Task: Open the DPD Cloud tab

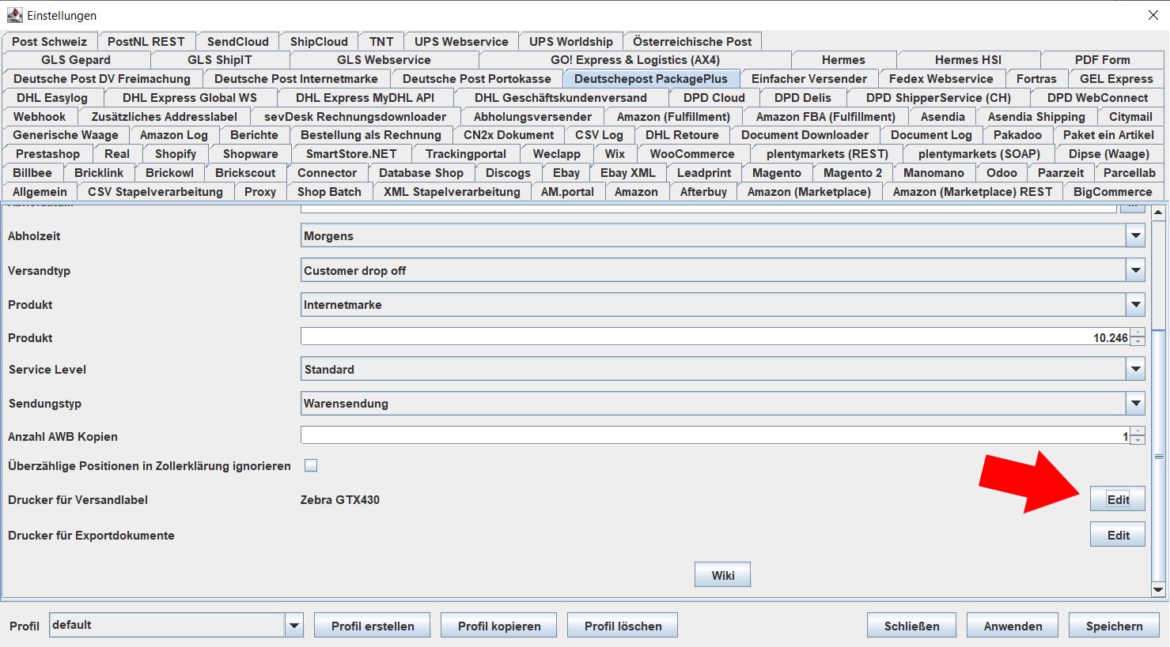Action: click(714, 98)
